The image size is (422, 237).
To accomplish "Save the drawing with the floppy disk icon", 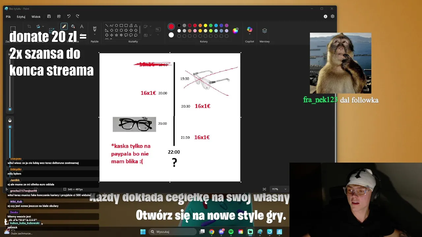I will (x=49, y=16).
